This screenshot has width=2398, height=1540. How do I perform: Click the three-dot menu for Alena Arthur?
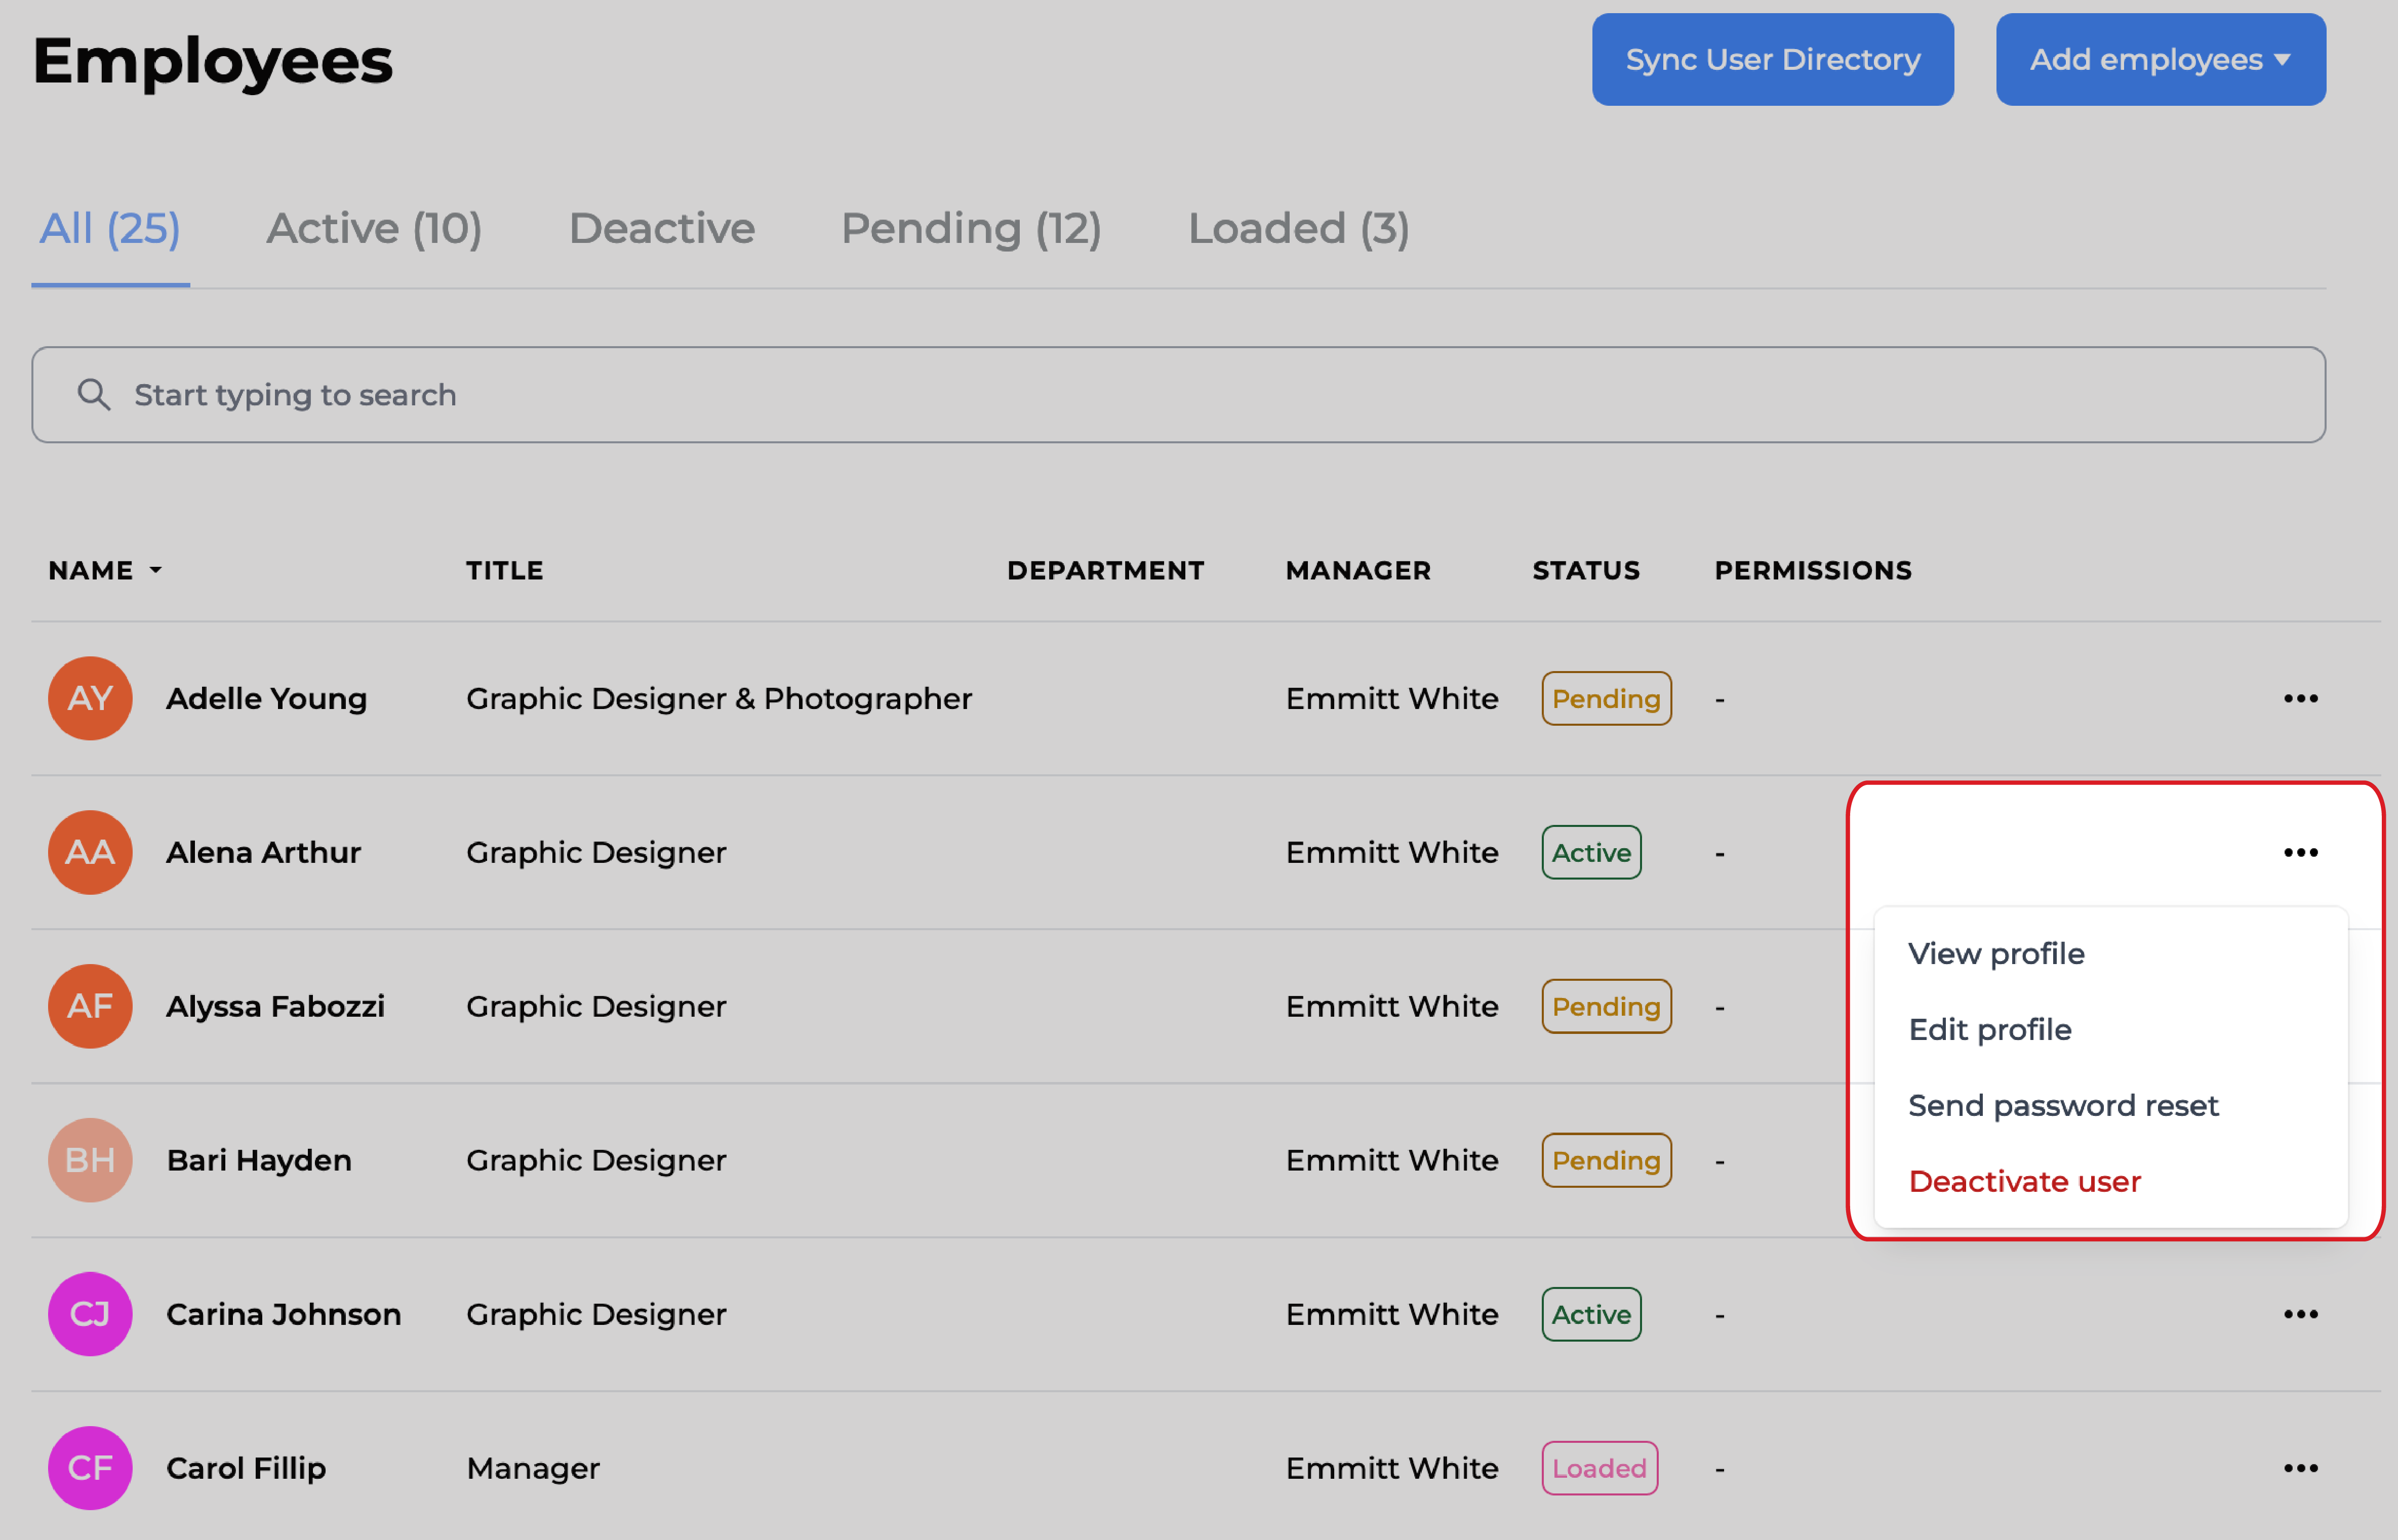pyautogui.click(x=2300, y=852)
